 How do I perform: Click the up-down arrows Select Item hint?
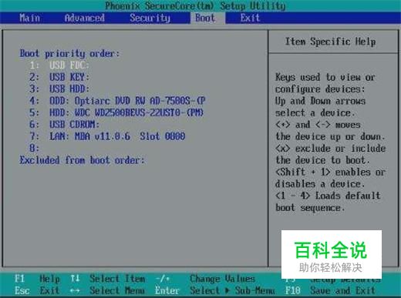click(x=108, y=279)
